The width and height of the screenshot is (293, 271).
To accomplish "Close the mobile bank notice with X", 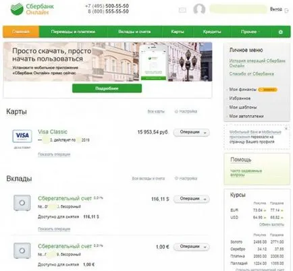I will (286, 129).
